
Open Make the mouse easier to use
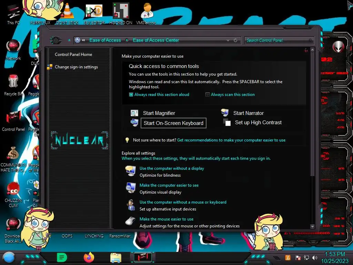click(167, 219)
